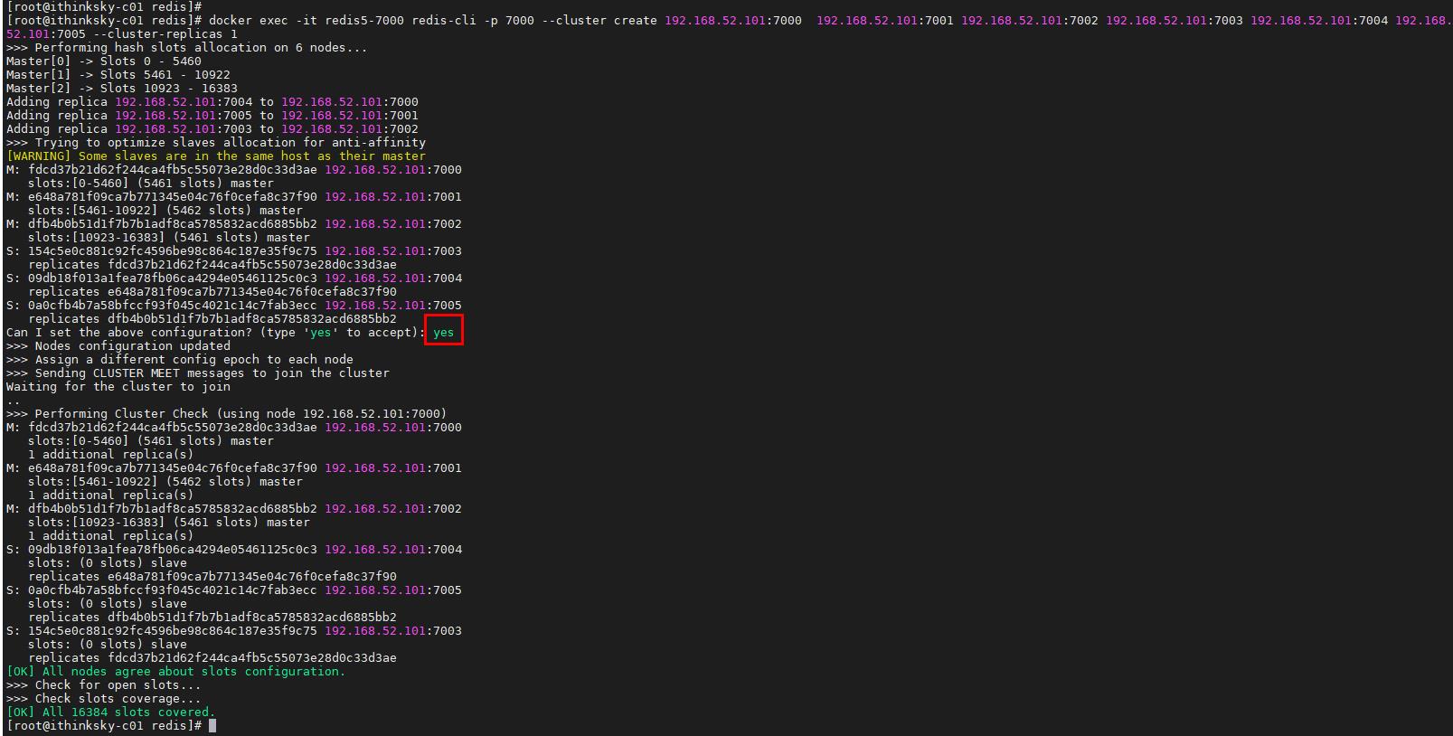Click 'Adding replica' line for 7005 to 7001
Screen dimensions: 1453x736
coord(212,115)
